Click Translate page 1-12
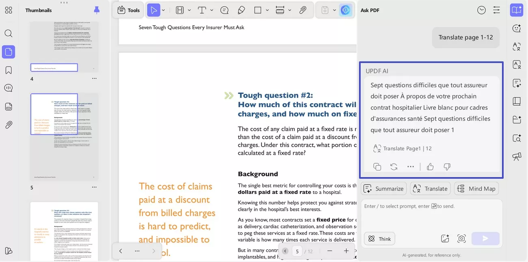528x262 pixels. tap(465, 37)
